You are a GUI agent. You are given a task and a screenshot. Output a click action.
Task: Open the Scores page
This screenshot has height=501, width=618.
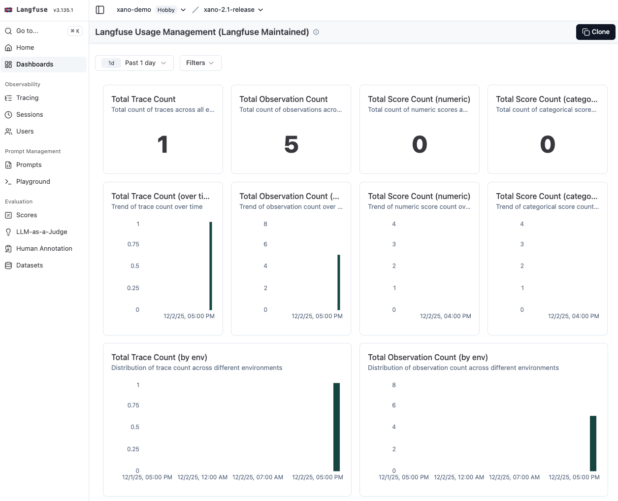pos(27,215)
